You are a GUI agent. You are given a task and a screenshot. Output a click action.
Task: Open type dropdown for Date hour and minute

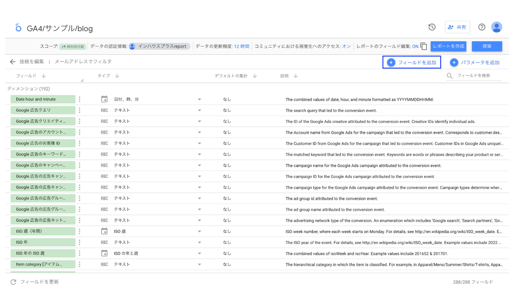point(199,100)
